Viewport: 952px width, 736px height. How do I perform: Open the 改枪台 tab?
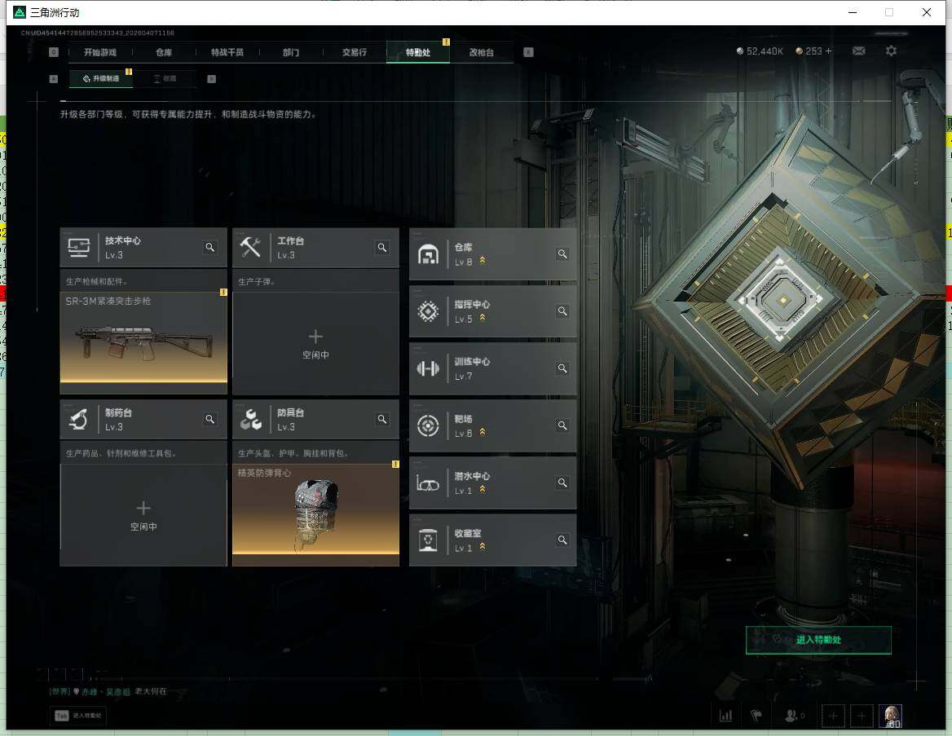482,52
